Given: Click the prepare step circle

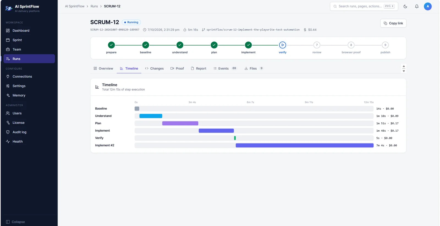Looking at the screenshot, I should [111, 45].
